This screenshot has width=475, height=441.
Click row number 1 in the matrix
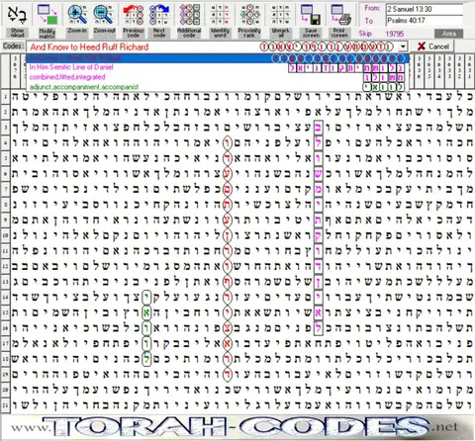coord(5,97)
